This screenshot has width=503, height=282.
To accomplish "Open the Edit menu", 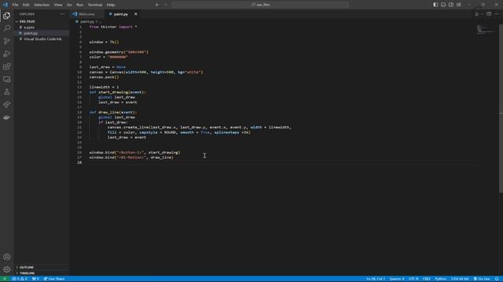I will (26, 5).
